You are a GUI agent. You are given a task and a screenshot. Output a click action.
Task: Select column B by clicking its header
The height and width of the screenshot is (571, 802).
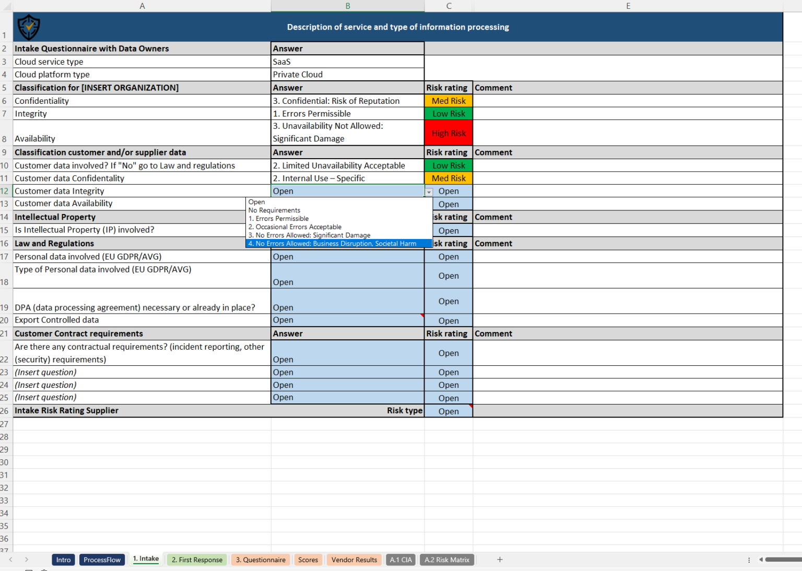(x=347, y=6)
